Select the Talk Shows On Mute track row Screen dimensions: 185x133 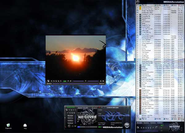pos(160,105)
